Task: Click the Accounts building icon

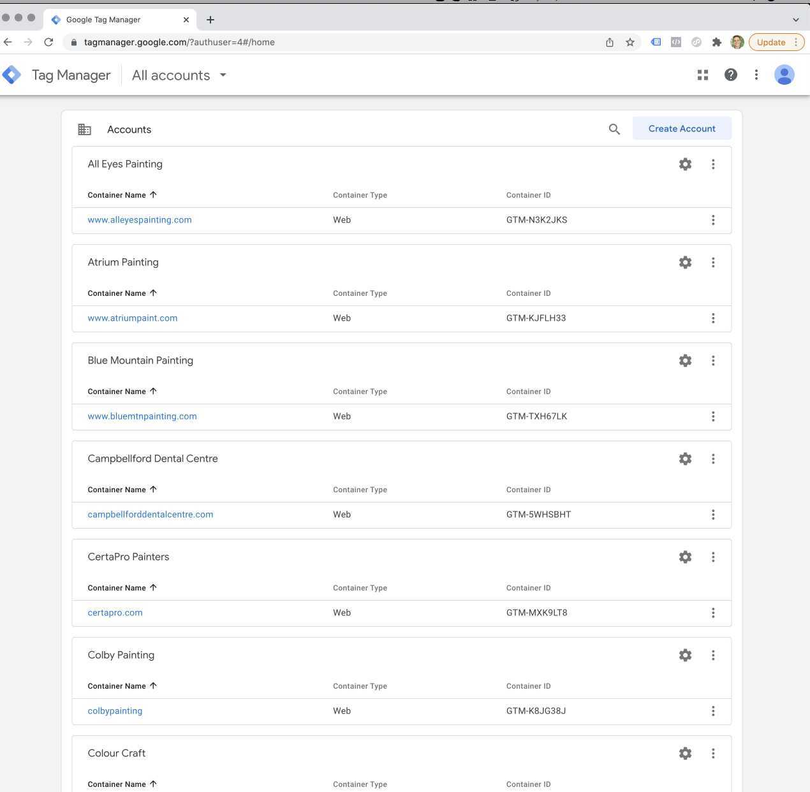Action: click(x=84, y=129)
